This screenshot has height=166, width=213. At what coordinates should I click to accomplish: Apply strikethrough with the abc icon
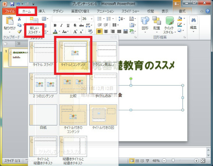pyautogui.click(x=82, y=25)
